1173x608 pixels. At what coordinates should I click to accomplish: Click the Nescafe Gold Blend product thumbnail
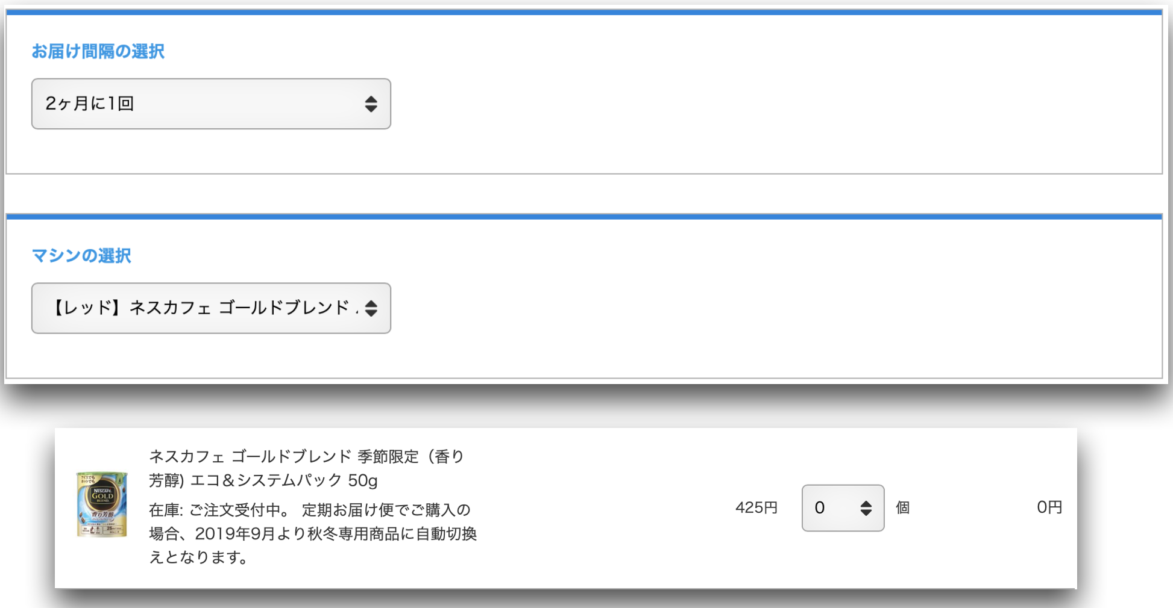[x=101, y=504]
